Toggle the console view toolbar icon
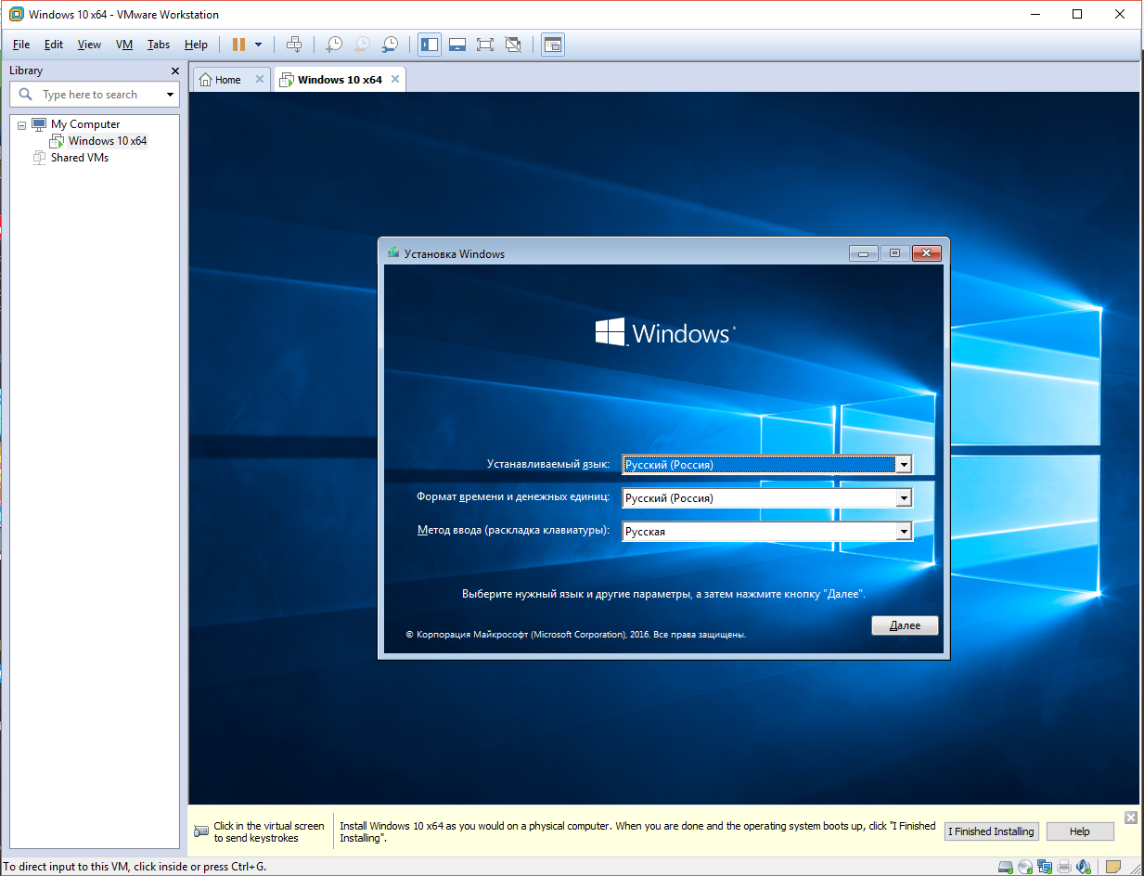The height and width of the screenshot is (876, 1144). pos(553,45)
